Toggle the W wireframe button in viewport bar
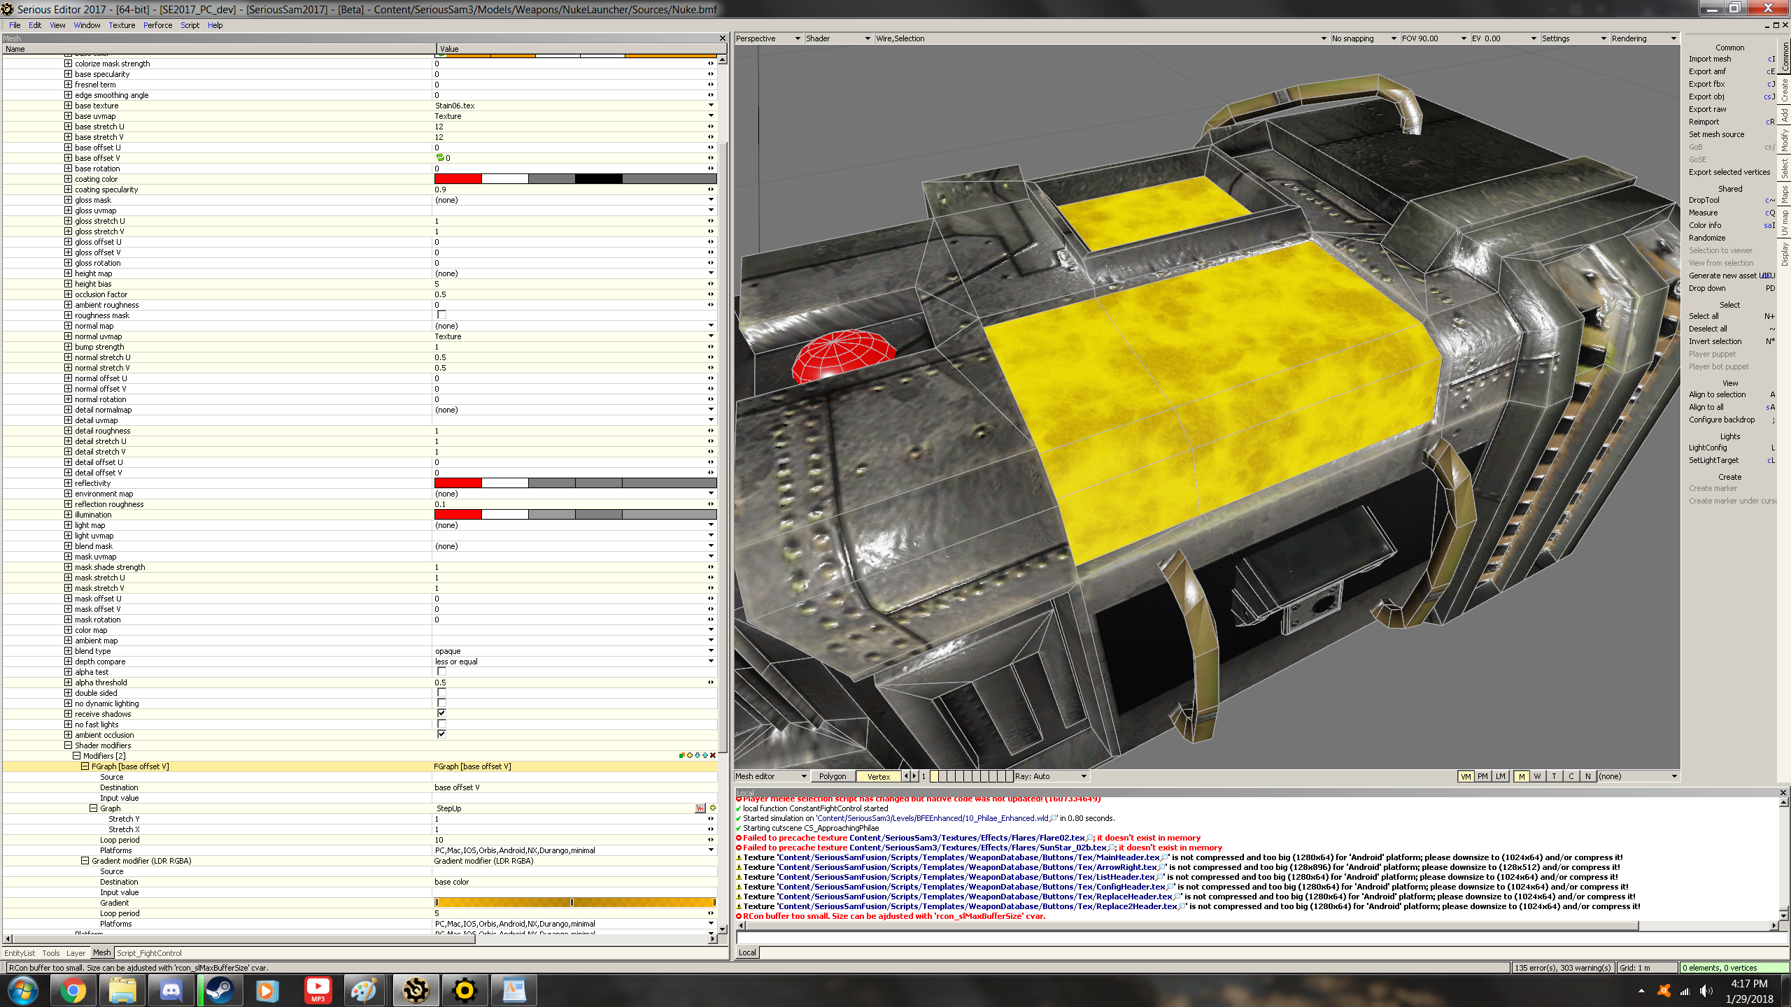Image resolution: width=1791 pixels, height=1007 pixels. (1537, 776)
